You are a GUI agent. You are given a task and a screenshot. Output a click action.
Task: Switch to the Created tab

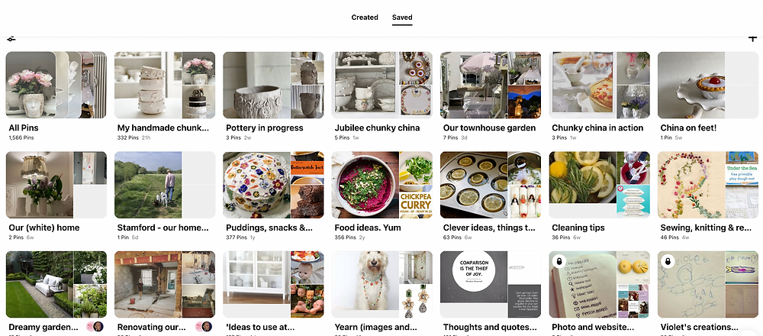tap(365, 17)
